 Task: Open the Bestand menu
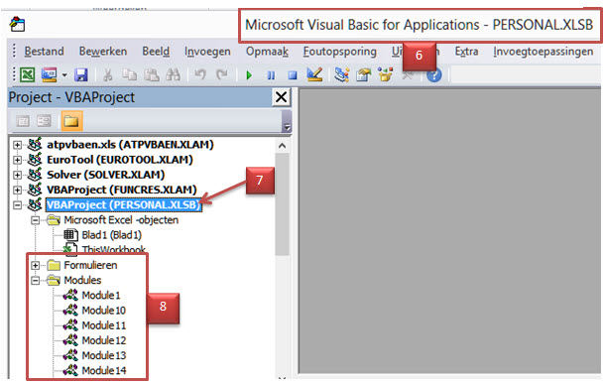point(44,52)
